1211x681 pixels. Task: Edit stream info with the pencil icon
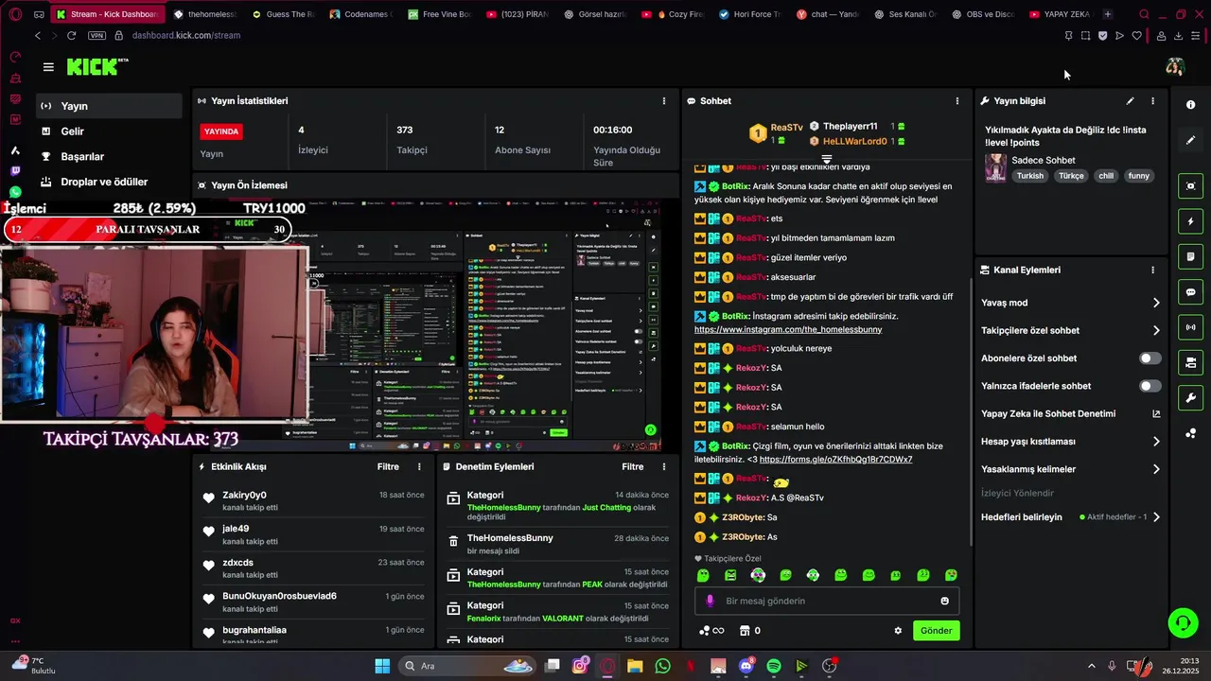click(x=1130, y=100)
